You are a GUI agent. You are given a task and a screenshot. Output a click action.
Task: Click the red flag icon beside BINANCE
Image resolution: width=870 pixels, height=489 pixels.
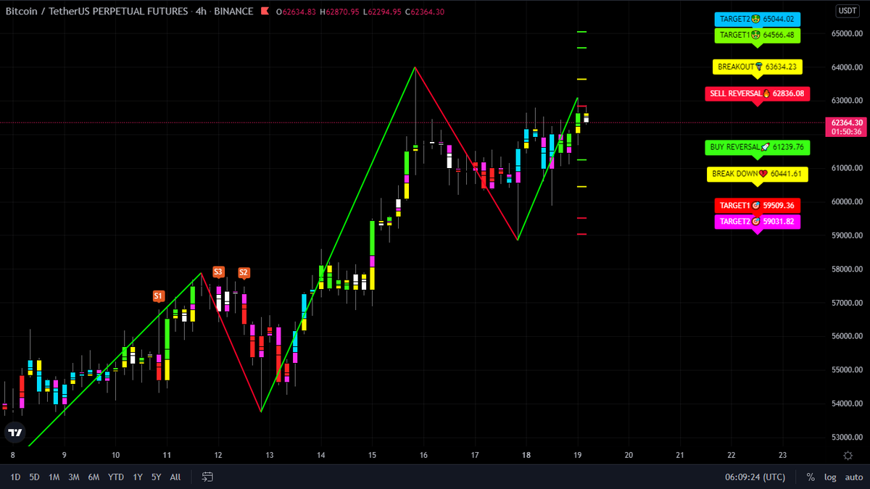tap(265, 12)
